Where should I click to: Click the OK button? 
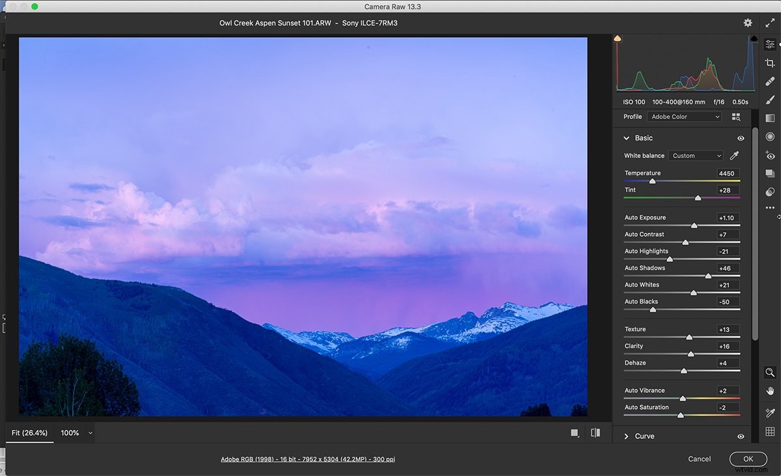point(748,458)
